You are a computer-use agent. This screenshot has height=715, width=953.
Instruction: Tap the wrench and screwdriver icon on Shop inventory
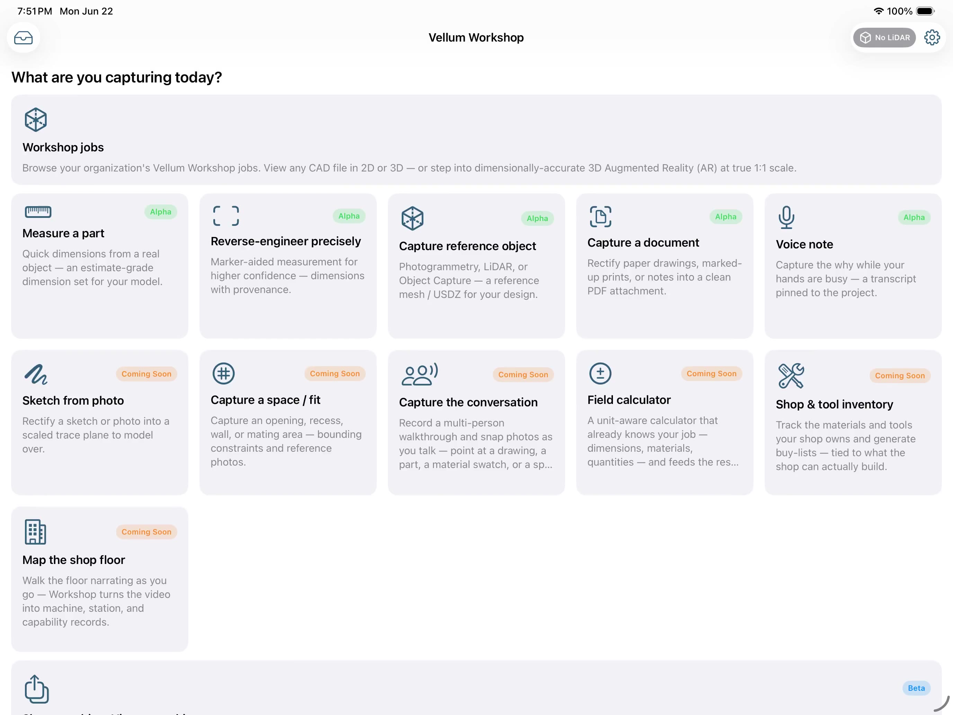pos(791,376)
